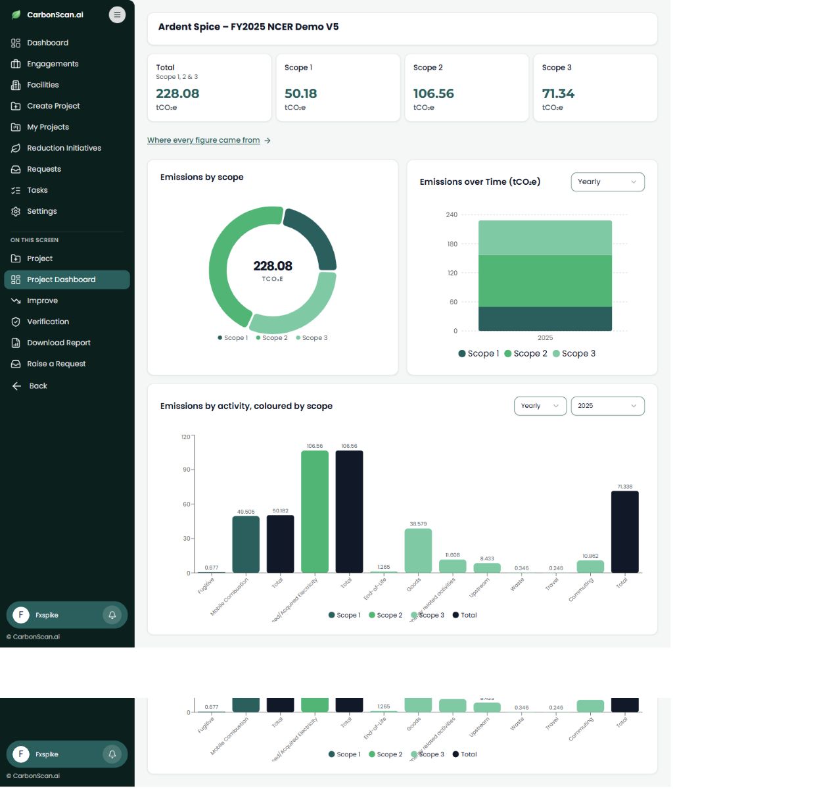Click the Total Scope 1, 2 & 3 card
This screenshot has width=838, height=809.
[x=210, y=87]
